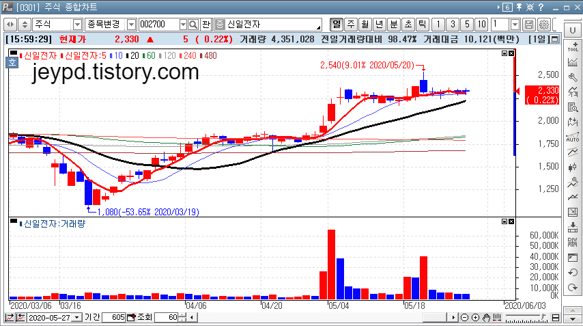Expand the info bar toggle next to [1일]
583x326 pixels.
[x=555, y=39]
